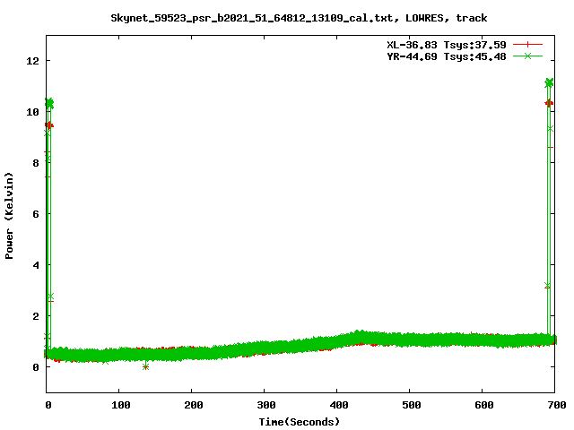
Task: Select the YR-44.69 Tsys:45.48 legend entry
Action: [447, 56]
